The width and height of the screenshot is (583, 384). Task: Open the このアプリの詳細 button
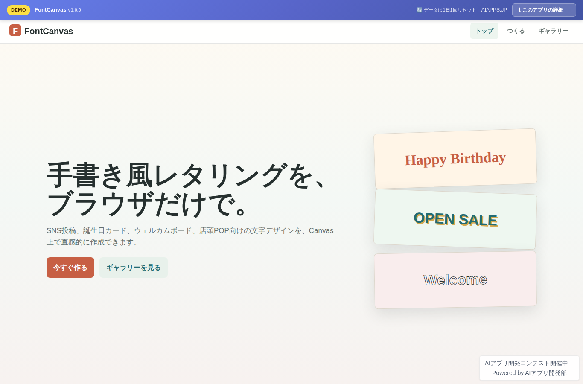[544, 10]
